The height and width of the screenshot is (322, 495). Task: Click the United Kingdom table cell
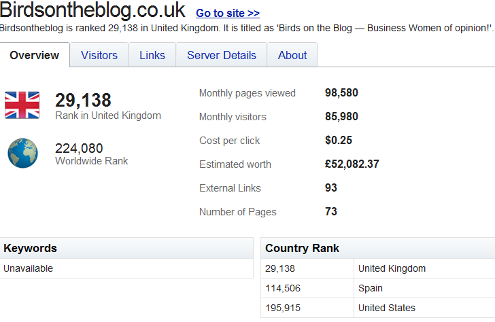tap(424, 268)
